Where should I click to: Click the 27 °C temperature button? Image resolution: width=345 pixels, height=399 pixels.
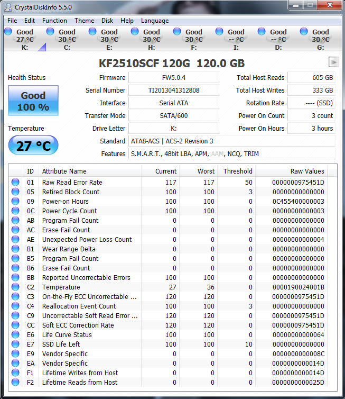[33, 146]
